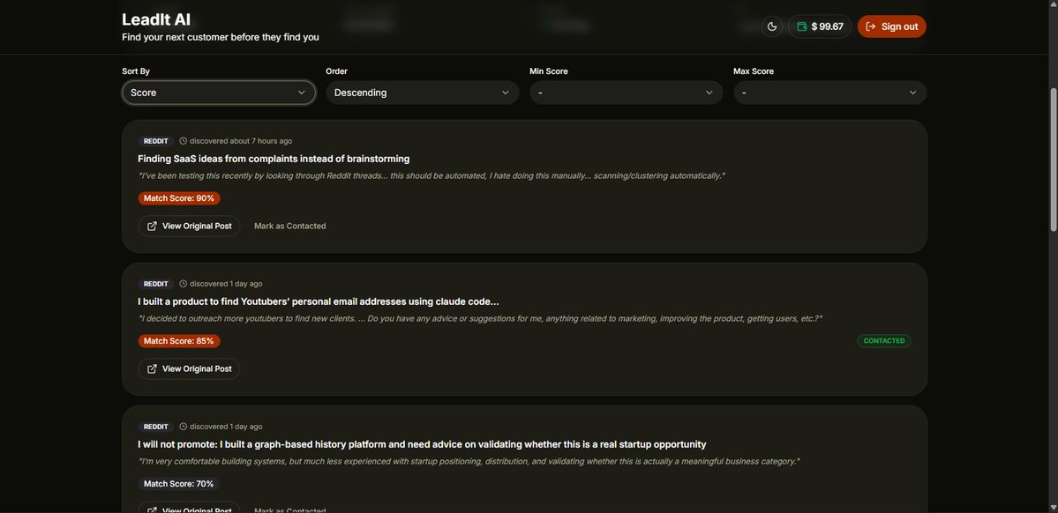Open the Sort By Score dropdown
1058x513 pixels.
click(x=219, y=93)
